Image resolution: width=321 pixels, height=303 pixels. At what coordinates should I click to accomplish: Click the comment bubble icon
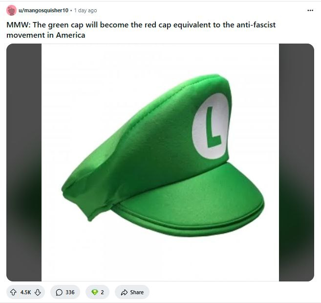tap(59, 292)
